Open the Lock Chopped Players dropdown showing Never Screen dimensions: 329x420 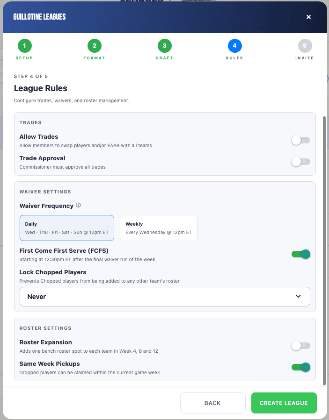point(165,297)
